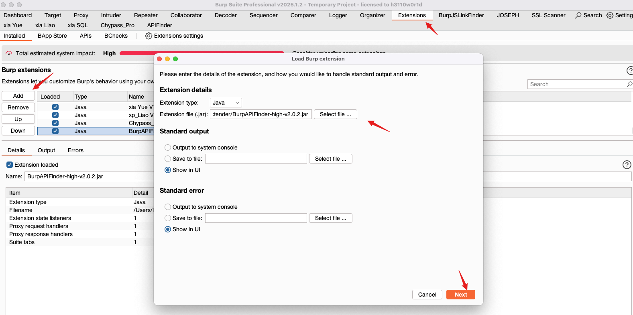Open the Settings gear icon in top bar

[610, 15]
